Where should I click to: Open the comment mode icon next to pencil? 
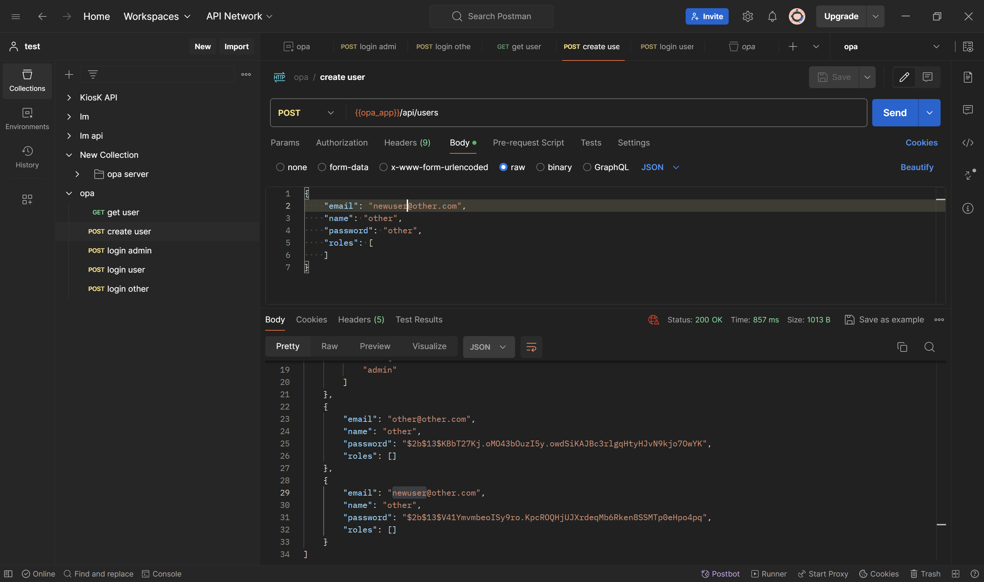point(928,77)
